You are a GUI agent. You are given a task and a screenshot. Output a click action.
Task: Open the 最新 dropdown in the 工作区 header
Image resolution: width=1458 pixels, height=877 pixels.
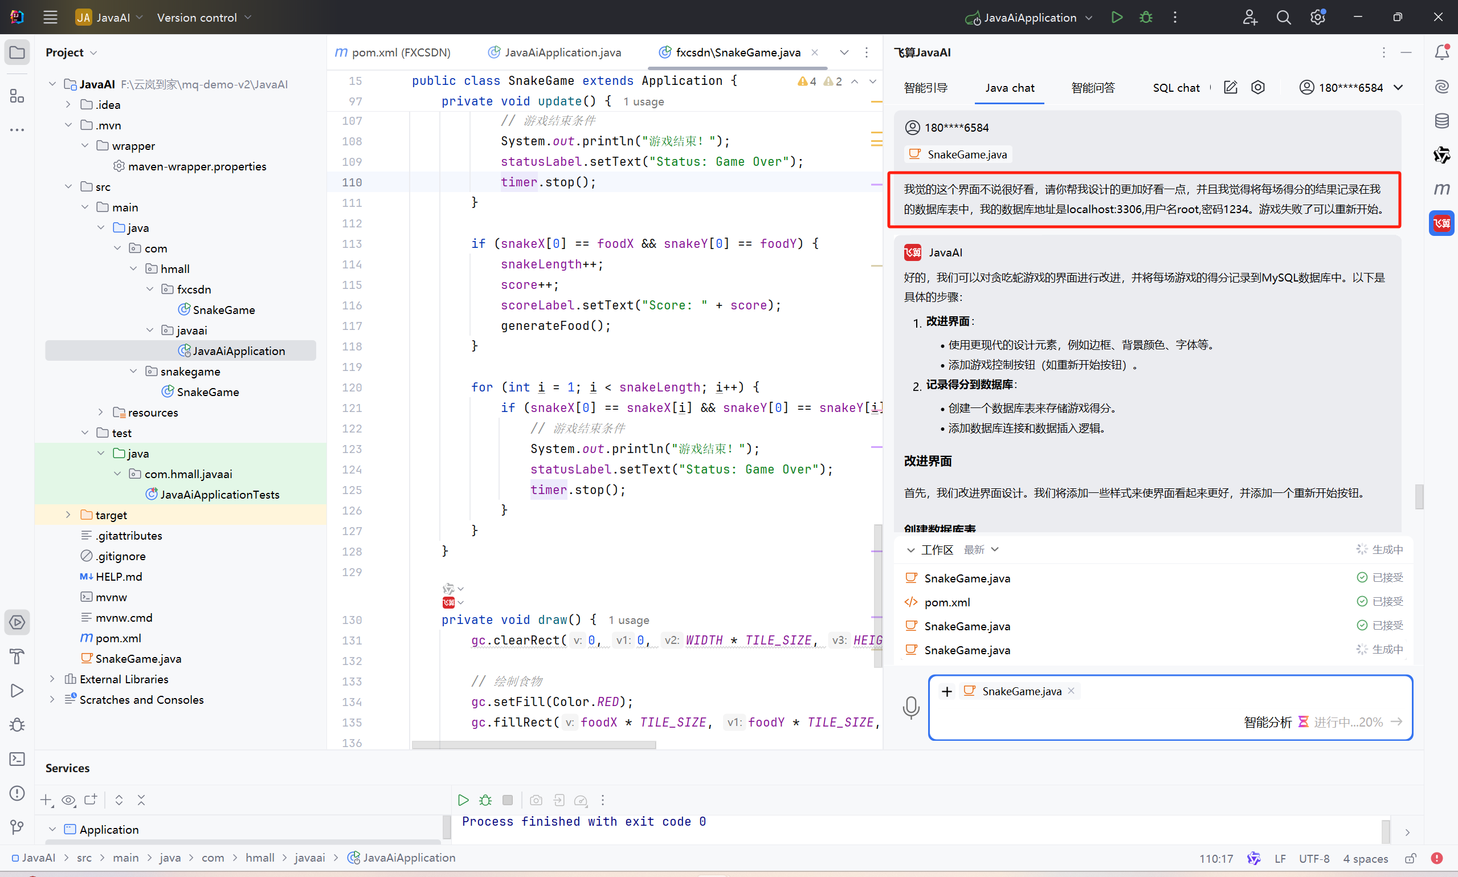click(981, 549)
